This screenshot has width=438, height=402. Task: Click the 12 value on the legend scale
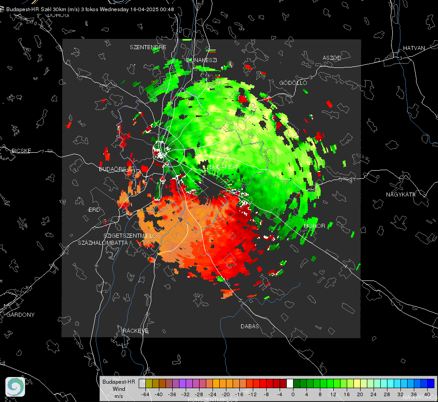click(x=333, y=394)
